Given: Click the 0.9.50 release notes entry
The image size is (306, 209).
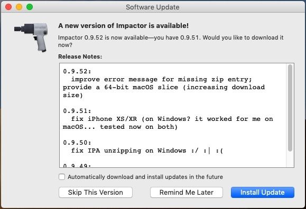Looking at the screenshot, I should pyautogui.click(x=77, y=142).
